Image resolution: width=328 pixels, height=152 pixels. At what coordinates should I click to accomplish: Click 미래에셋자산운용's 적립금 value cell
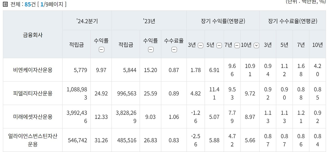[76, 116]
